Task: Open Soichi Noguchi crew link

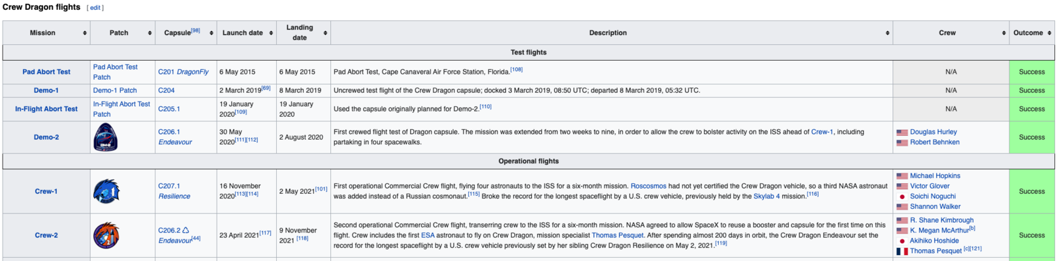Action: 933,196
